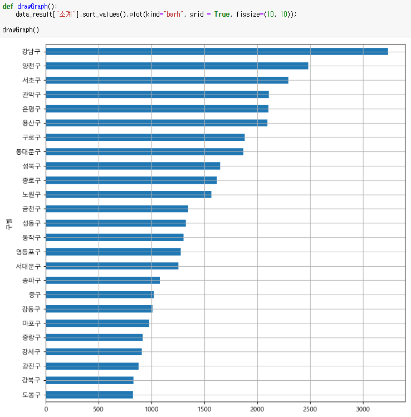Screen dimensions: 411x417
Task: Click the 동작구 axis label
Action: click(31, 238)
